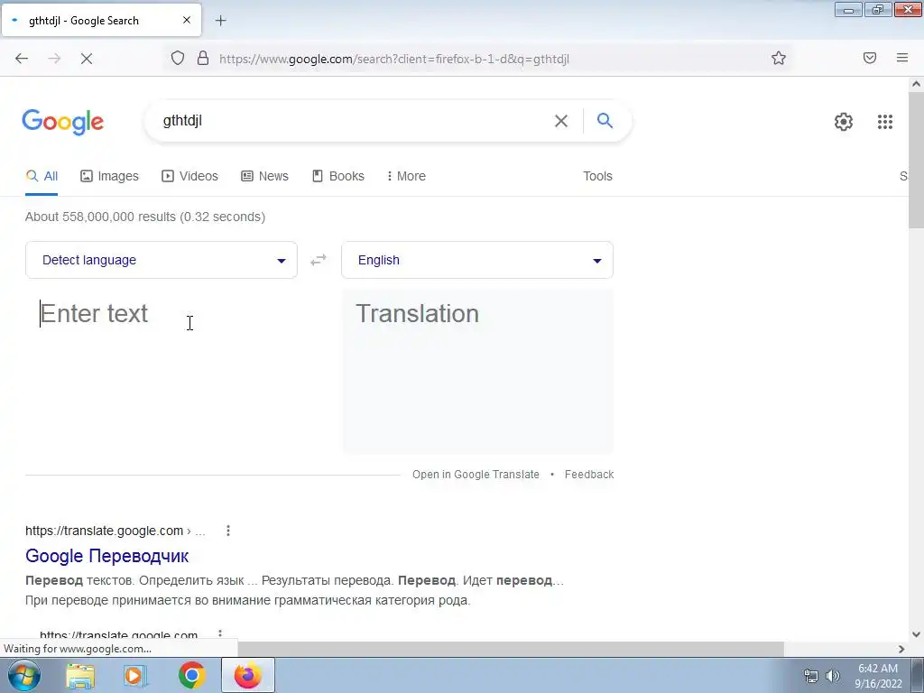Click the gthtdjl search input field

click(x=354, y=121)
